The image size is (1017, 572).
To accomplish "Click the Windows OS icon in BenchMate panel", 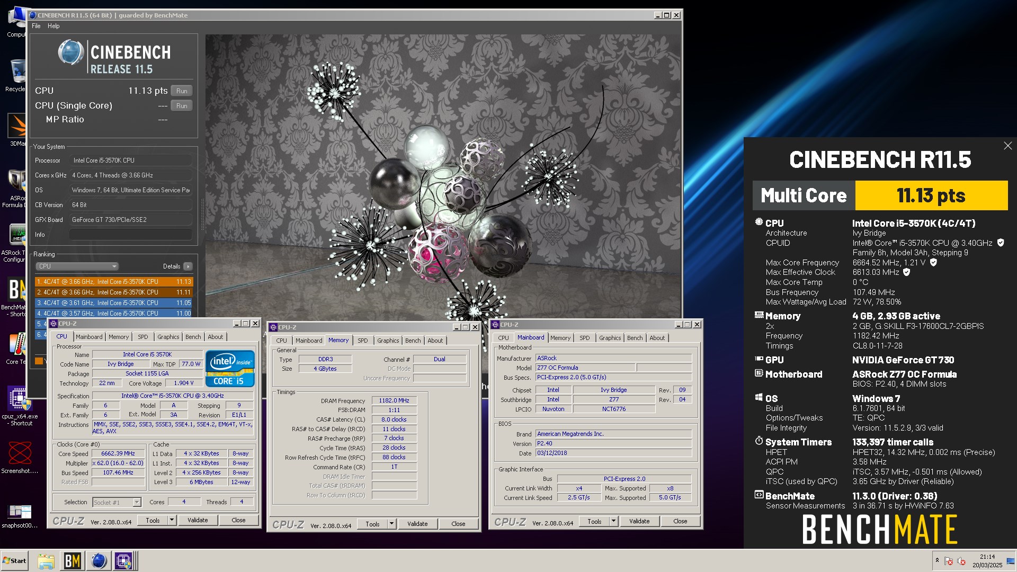I will pos(759,398).
